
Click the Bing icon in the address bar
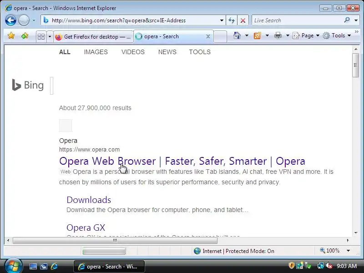coord(46,20)
